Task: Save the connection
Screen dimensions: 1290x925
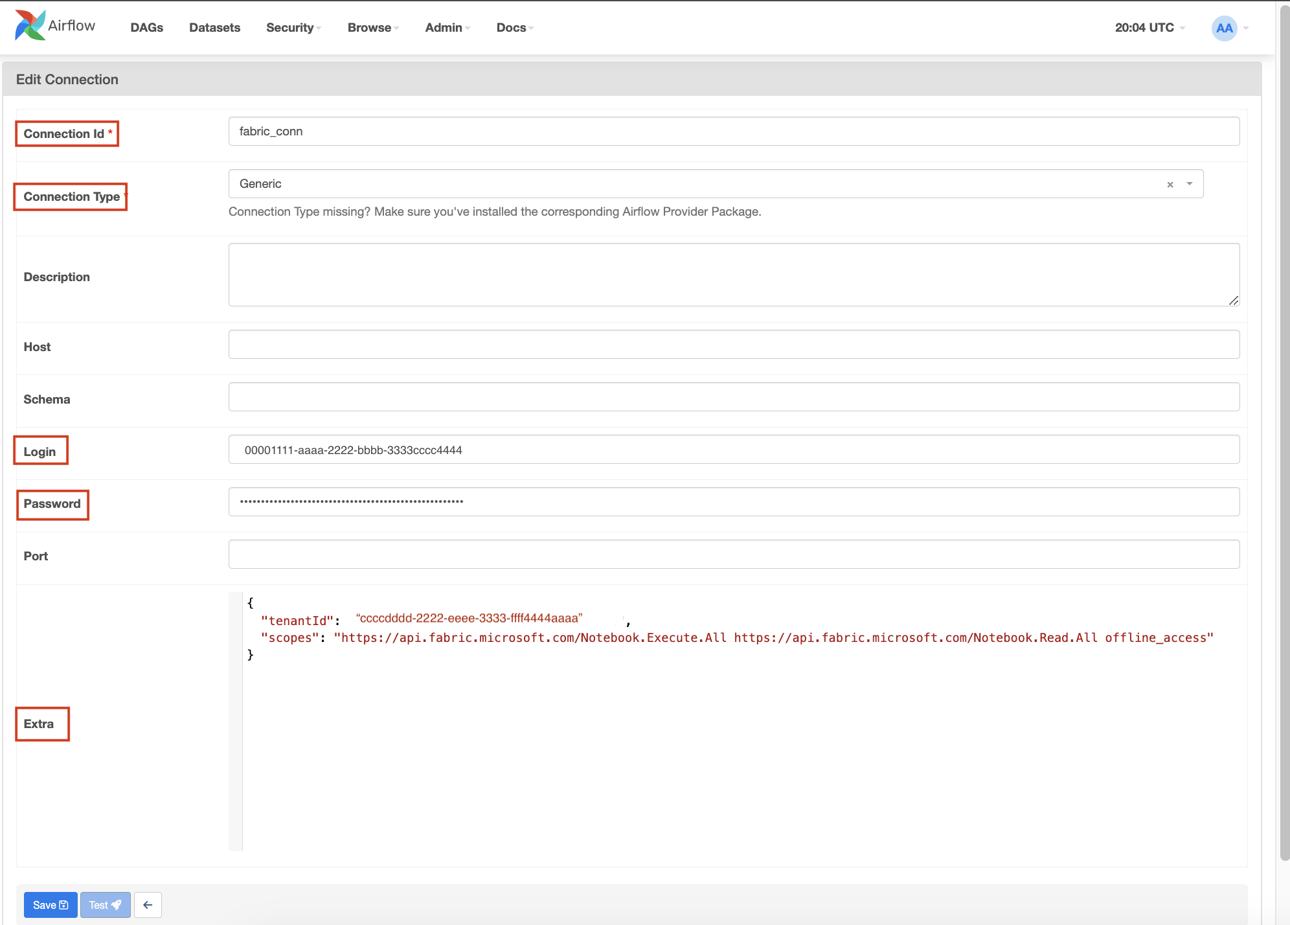Action: [51, 905]
